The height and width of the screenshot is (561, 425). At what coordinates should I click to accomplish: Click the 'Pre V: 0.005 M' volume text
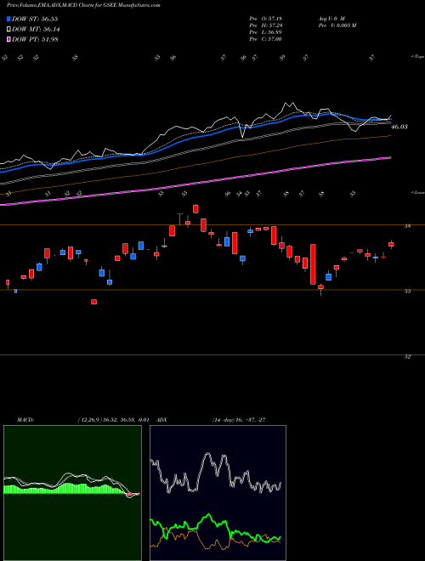point(337,25)
